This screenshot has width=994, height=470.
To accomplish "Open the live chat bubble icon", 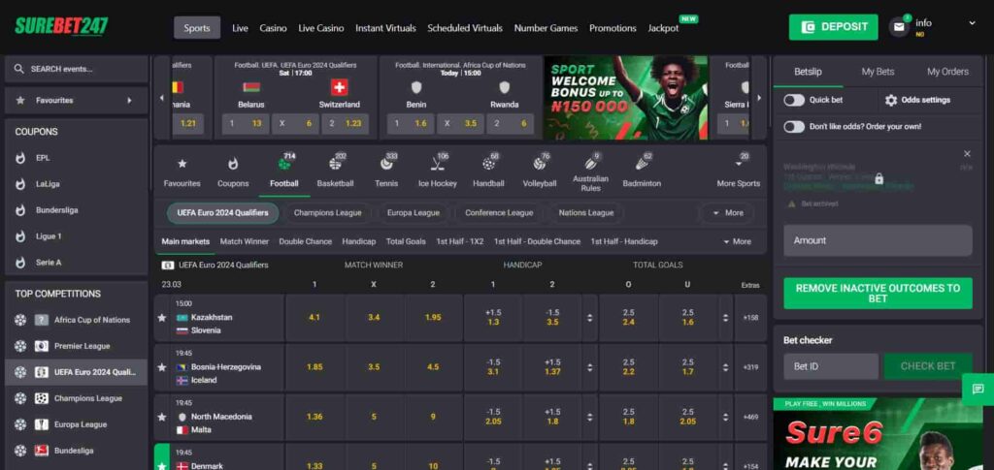I will click(977, 389).
